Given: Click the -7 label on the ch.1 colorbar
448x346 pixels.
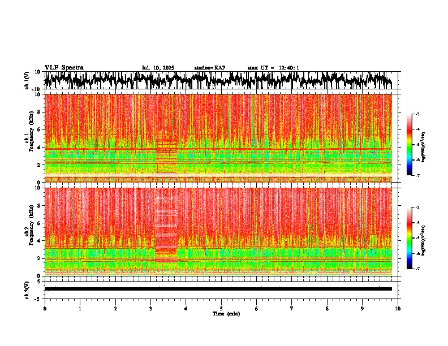Looking at the screenshot, I should 417,175.
